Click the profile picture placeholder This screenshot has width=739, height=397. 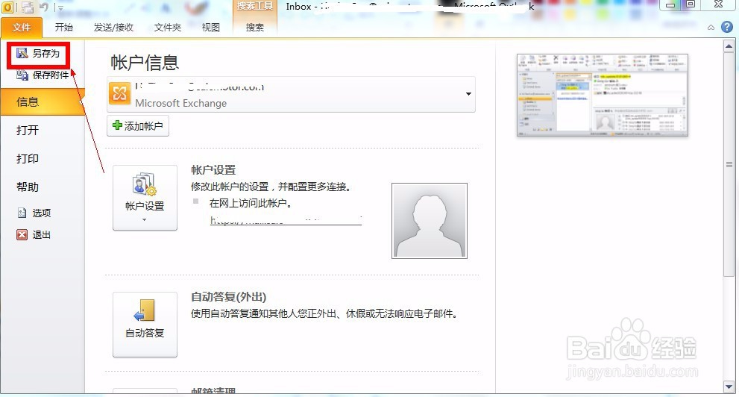430,221
